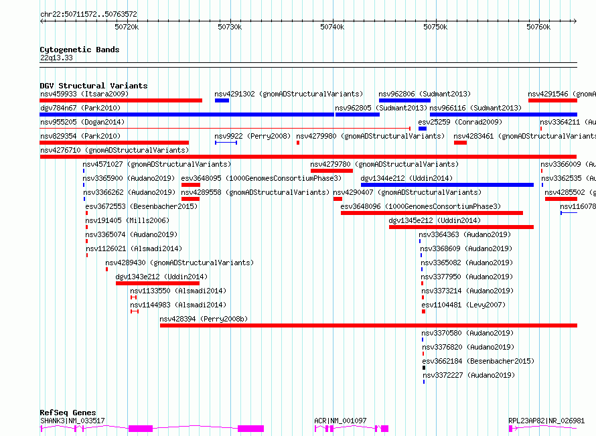The width and height of the screenshot is (596, 436).
Task: Click the DGV Structural Variants track title
Action: pos(94,86)
